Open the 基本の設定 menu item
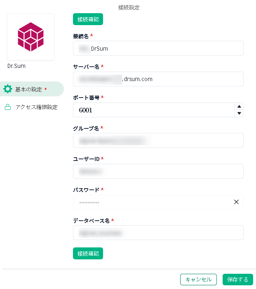 point(31,89)
